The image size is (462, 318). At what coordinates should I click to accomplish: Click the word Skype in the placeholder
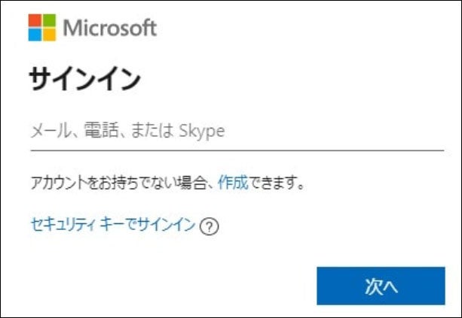click(x=202, y=132)
